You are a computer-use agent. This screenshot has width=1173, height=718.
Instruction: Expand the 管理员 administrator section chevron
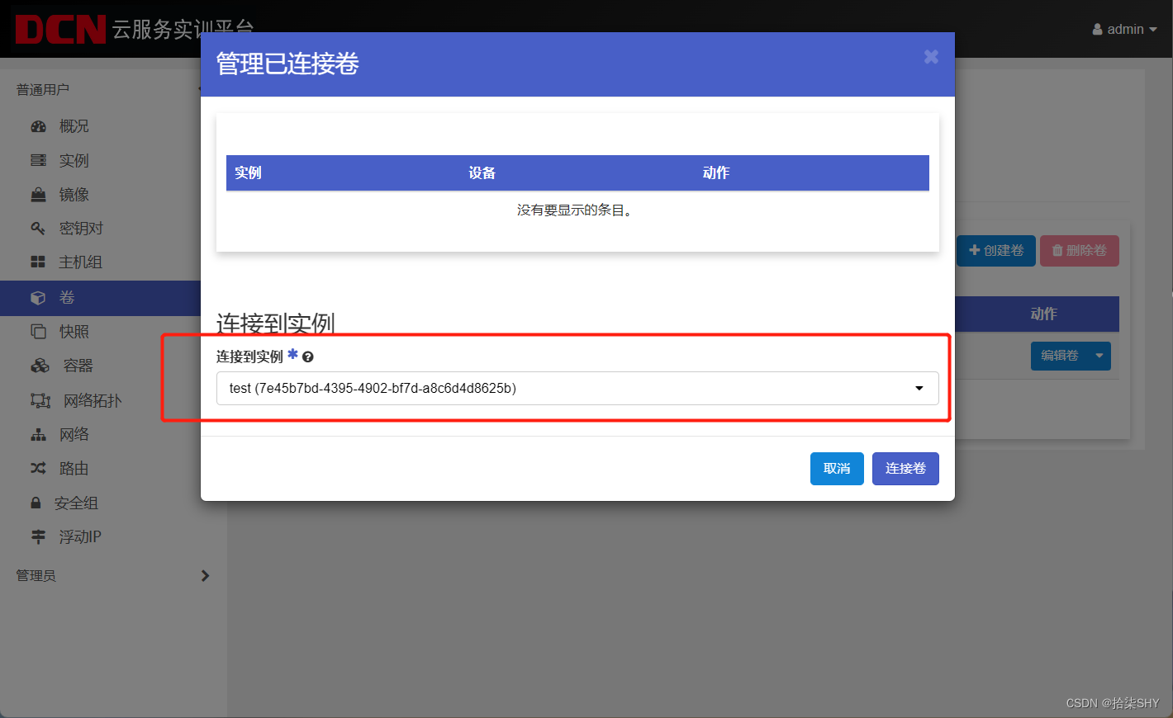pyautogui.click(x=205, y=575)
